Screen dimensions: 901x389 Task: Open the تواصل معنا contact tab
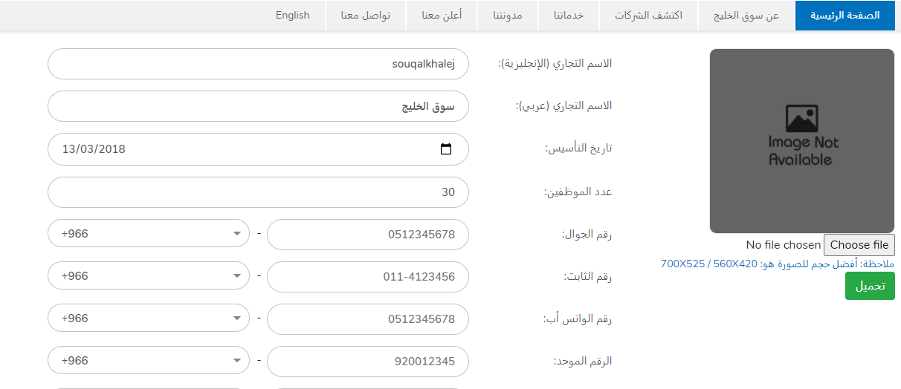click(x=366, y=16)
